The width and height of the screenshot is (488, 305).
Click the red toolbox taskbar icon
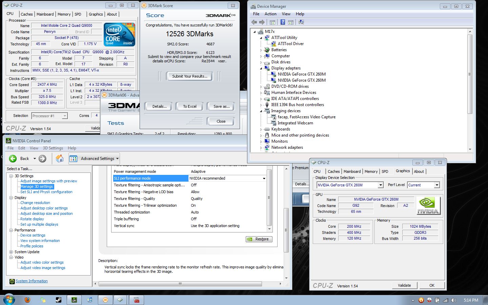coord(137,300)
